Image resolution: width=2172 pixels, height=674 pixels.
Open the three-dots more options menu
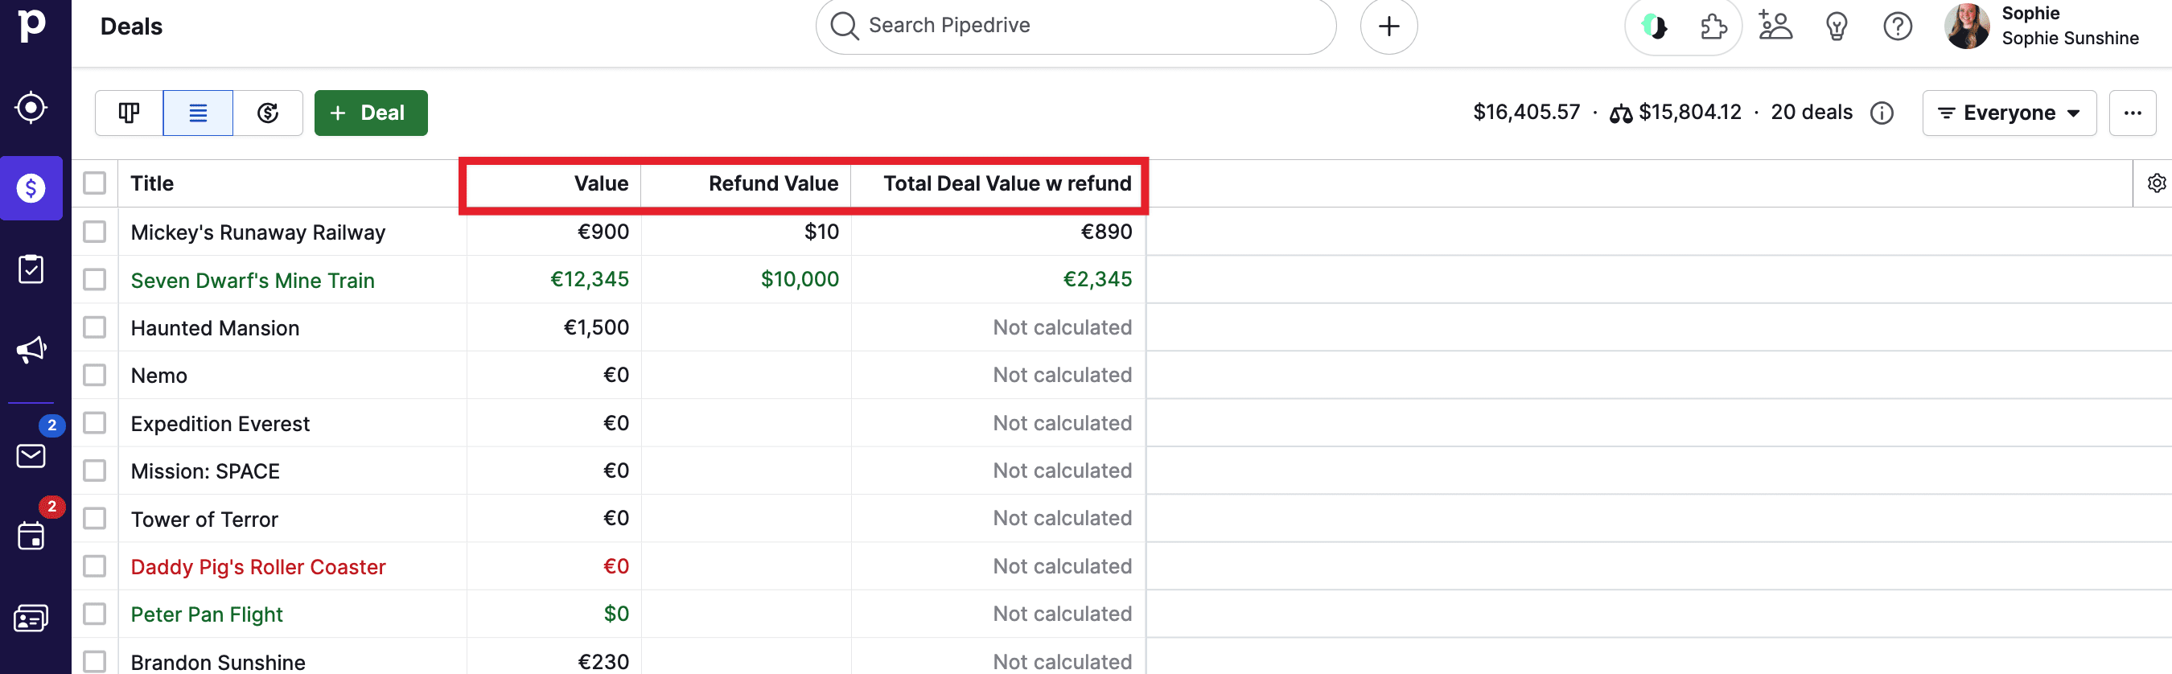click(x=2132, y=113)
